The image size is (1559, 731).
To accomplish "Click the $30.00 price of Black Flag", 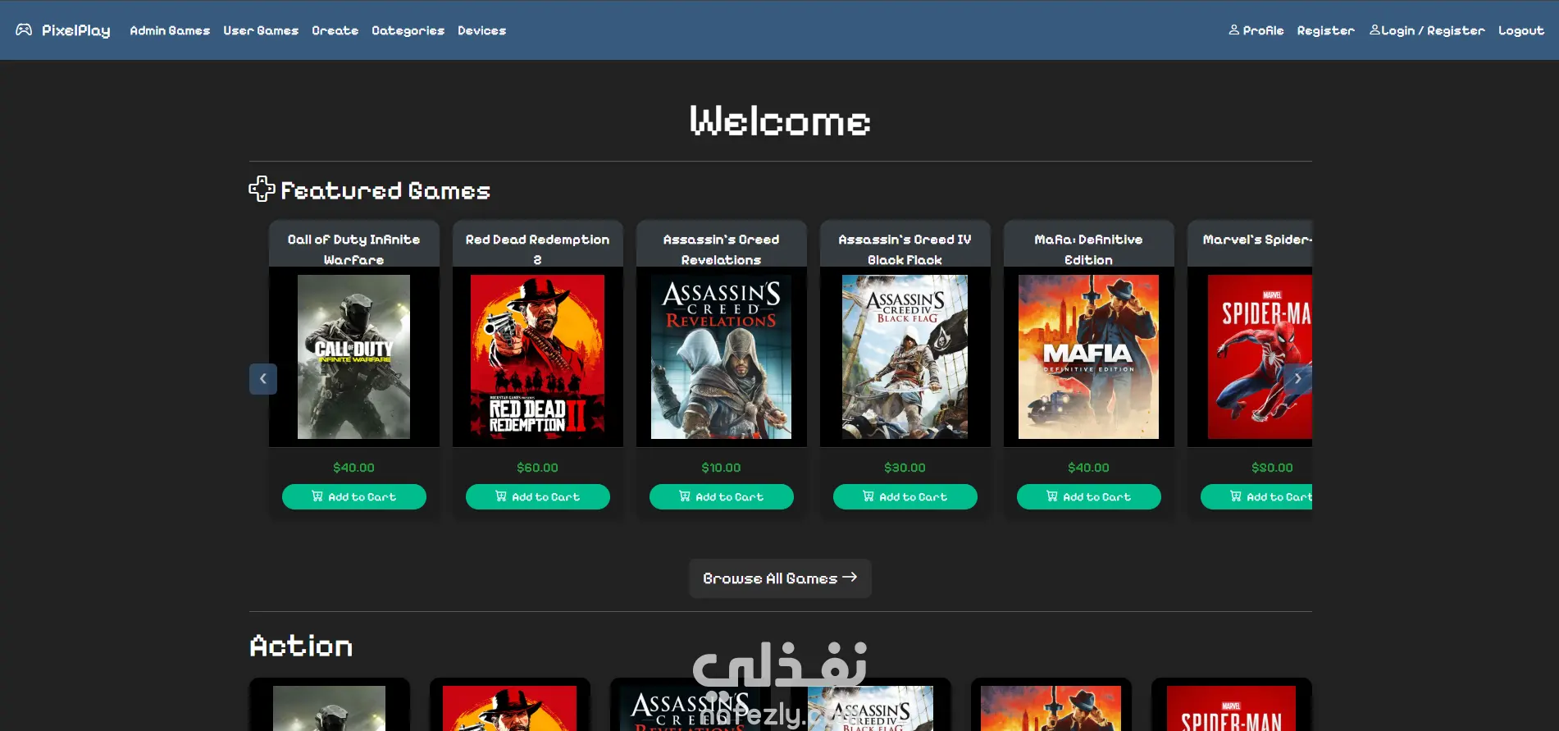I will 905,468.
